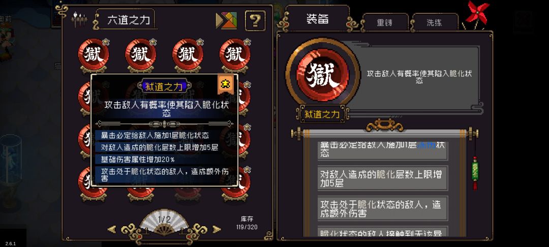Go to the previous inventory page arrow
The height and width of the screenshot is (247, 549).
[x=112, y=230]
